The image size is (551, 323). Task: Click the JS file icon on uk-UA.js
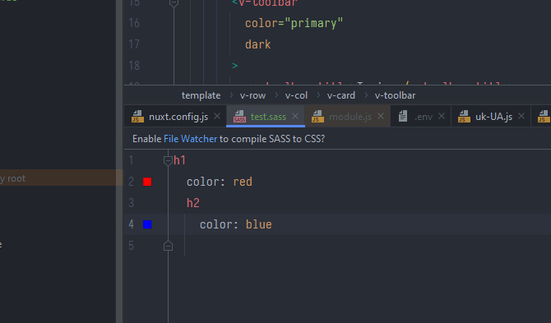464,117
